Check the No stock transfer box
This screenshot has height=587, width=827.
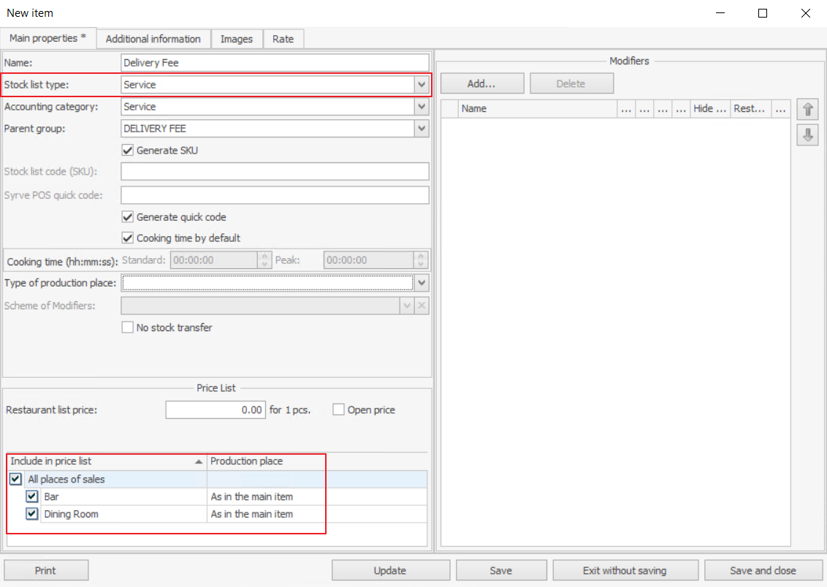pyautogui.click(x=129, y=327)
